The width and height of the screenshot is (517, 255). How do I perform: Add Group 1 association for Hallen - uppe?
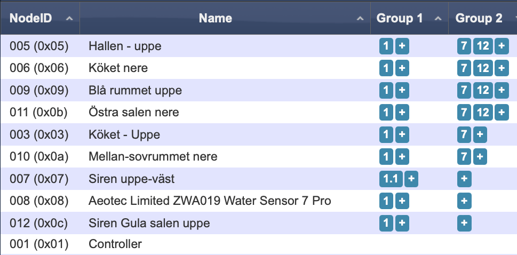pos(402,46)
